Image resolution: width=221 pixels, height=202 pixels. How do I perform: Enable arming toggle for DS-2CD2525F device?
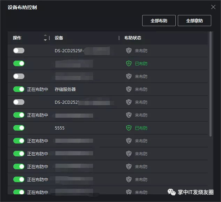(x=19, y=50)
